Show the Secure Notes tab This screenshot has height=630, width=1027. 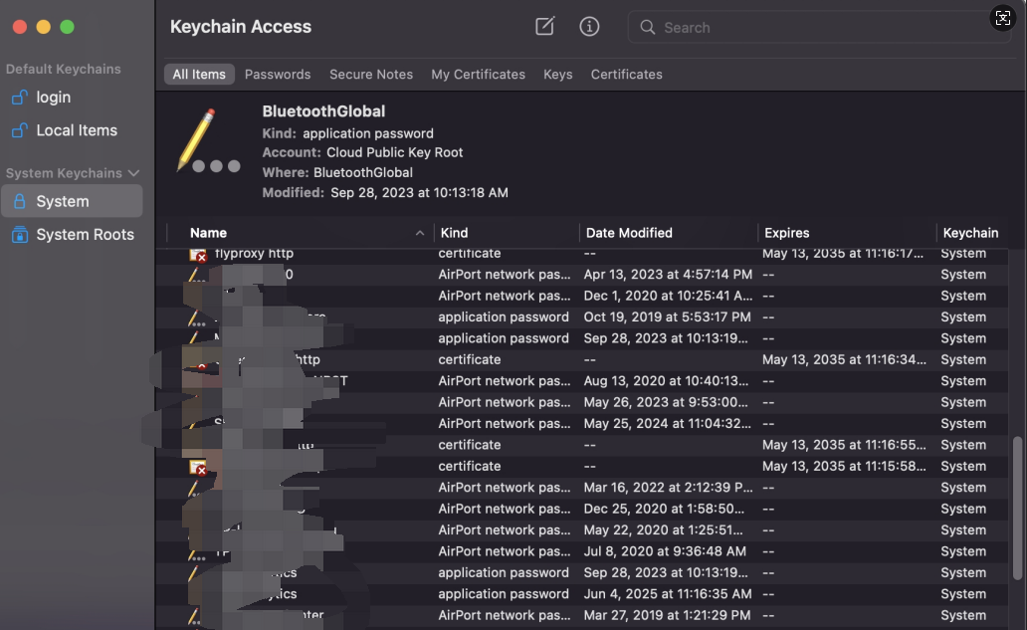coord(371,74)
